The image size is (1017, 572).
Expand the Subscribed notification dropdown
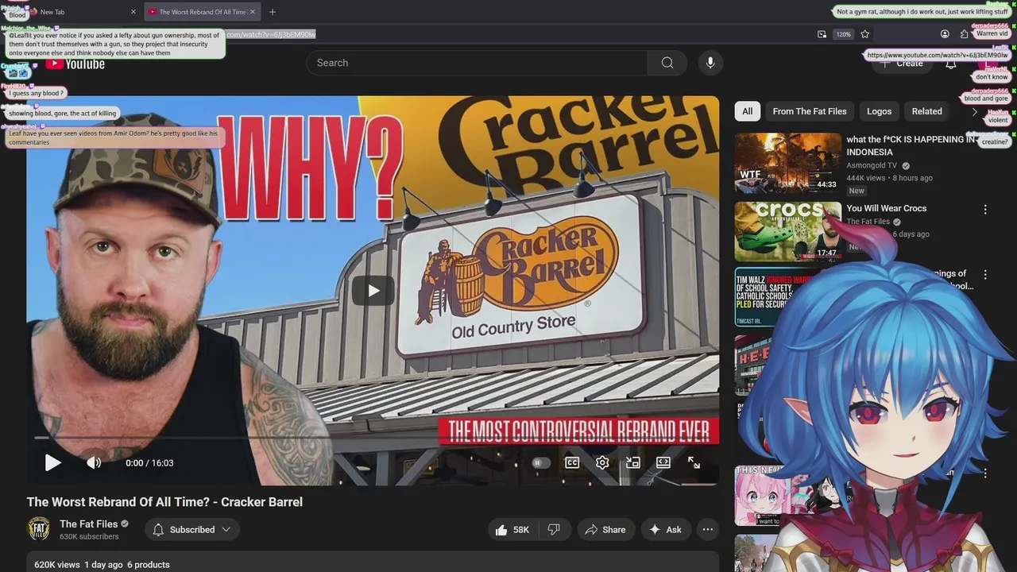(x=191, y=530)
